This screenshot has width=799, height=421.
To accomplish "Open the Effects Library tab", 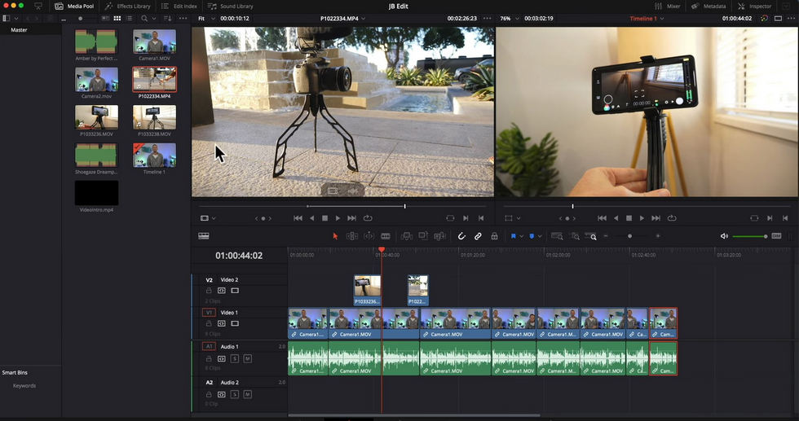I will point(128,6).
